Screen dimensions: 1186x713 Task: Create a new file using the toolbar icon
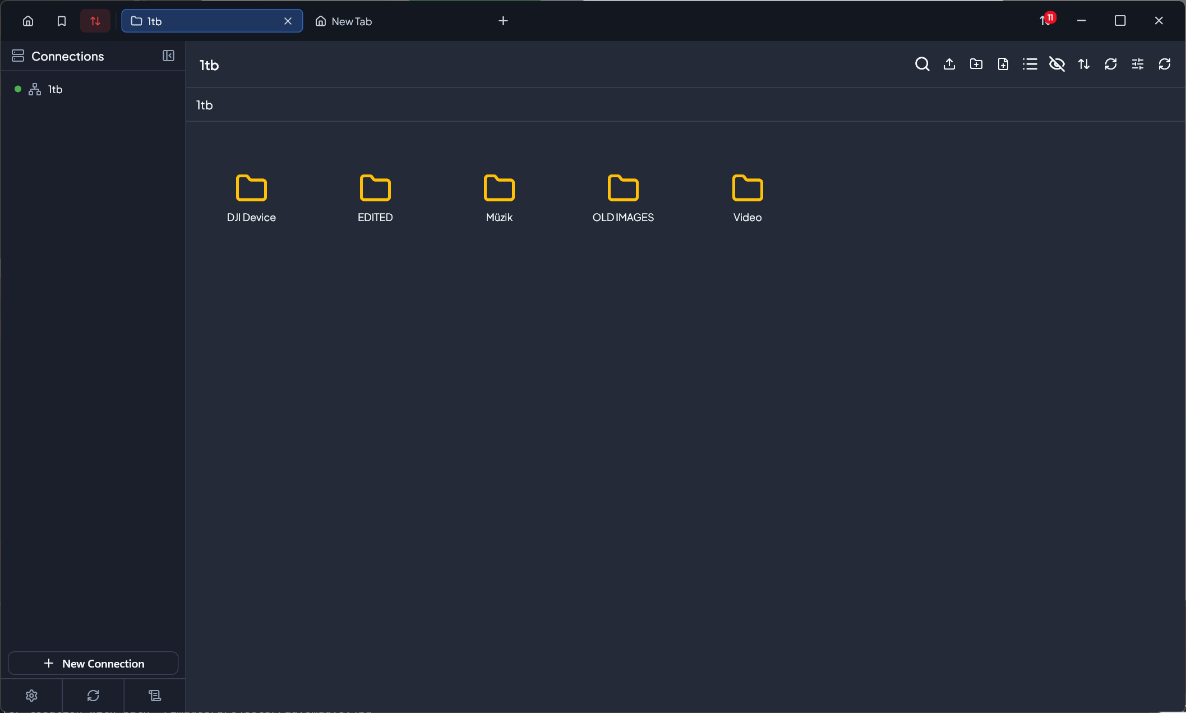click(1003, 64)
